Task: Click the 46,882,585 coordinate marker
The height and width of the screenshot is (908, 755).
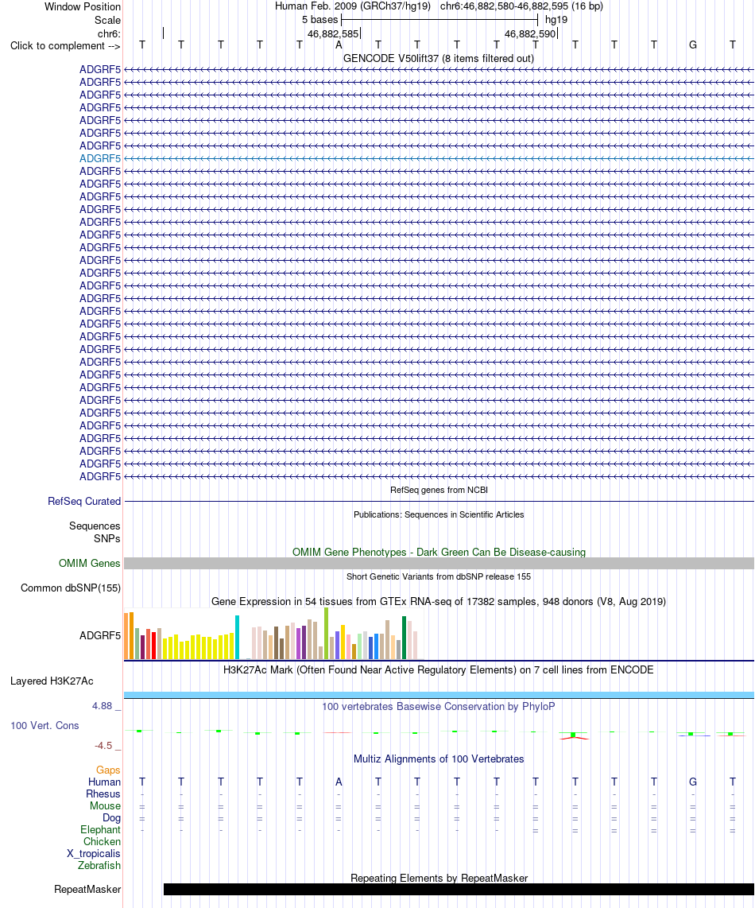Action: 333,33
